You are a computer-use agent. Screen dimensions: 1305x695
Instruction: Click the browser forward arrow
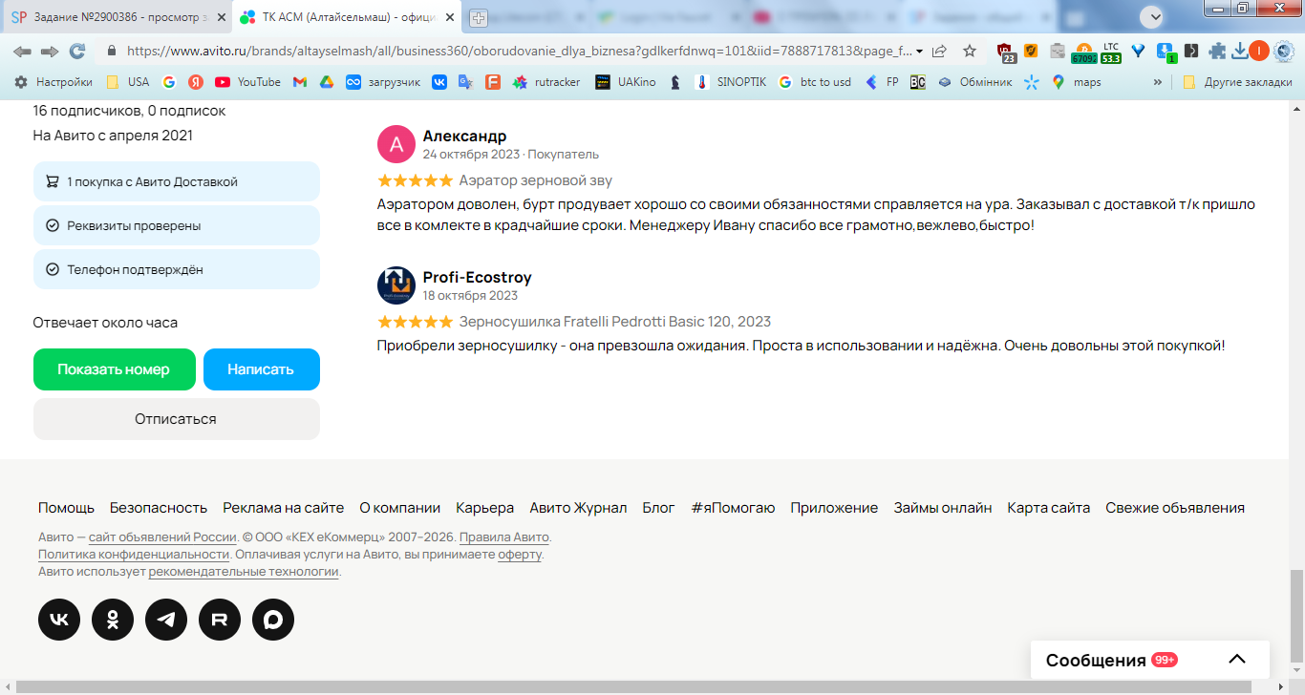pos(50,51)
